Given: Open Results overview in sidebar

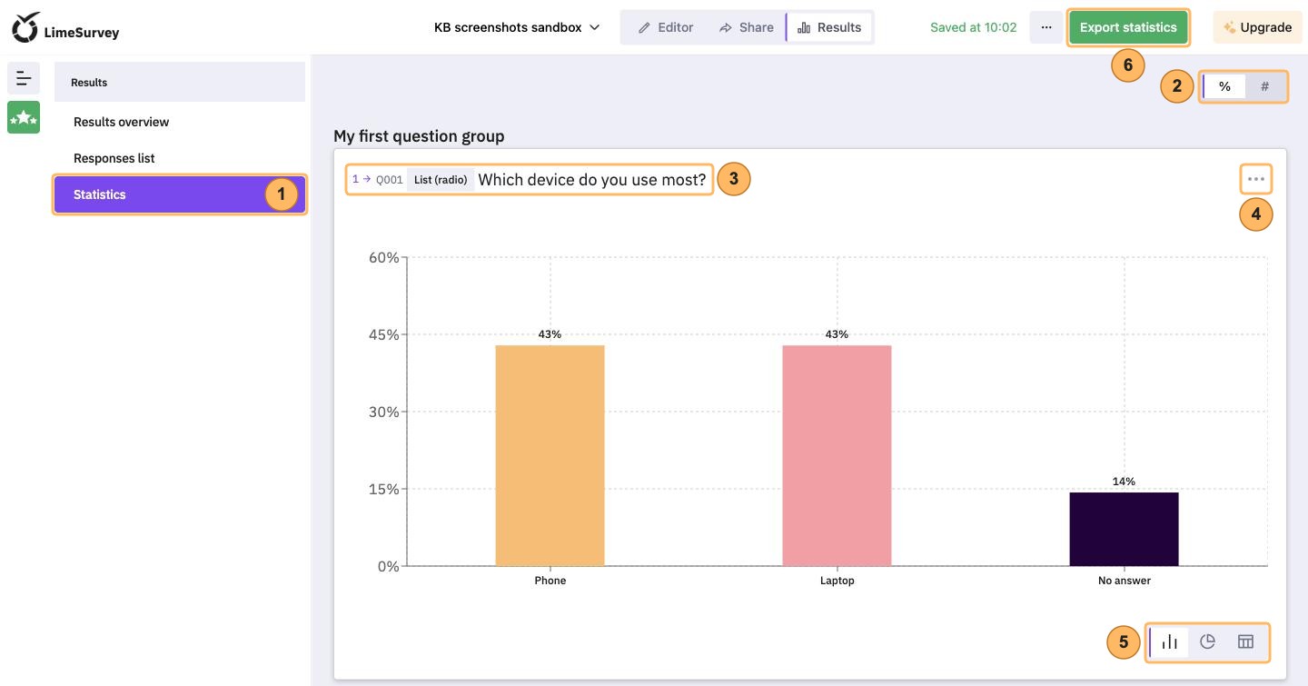Looking at the screenshot, I should [x=180, y=122].
